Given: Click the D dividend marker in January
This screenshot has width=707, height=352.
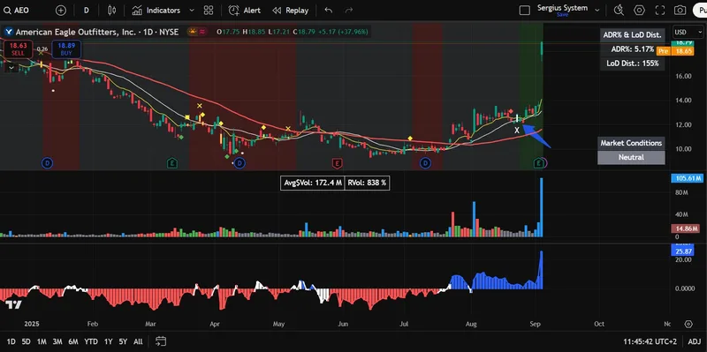Looking at the screenshot, I should click(47, 163).
